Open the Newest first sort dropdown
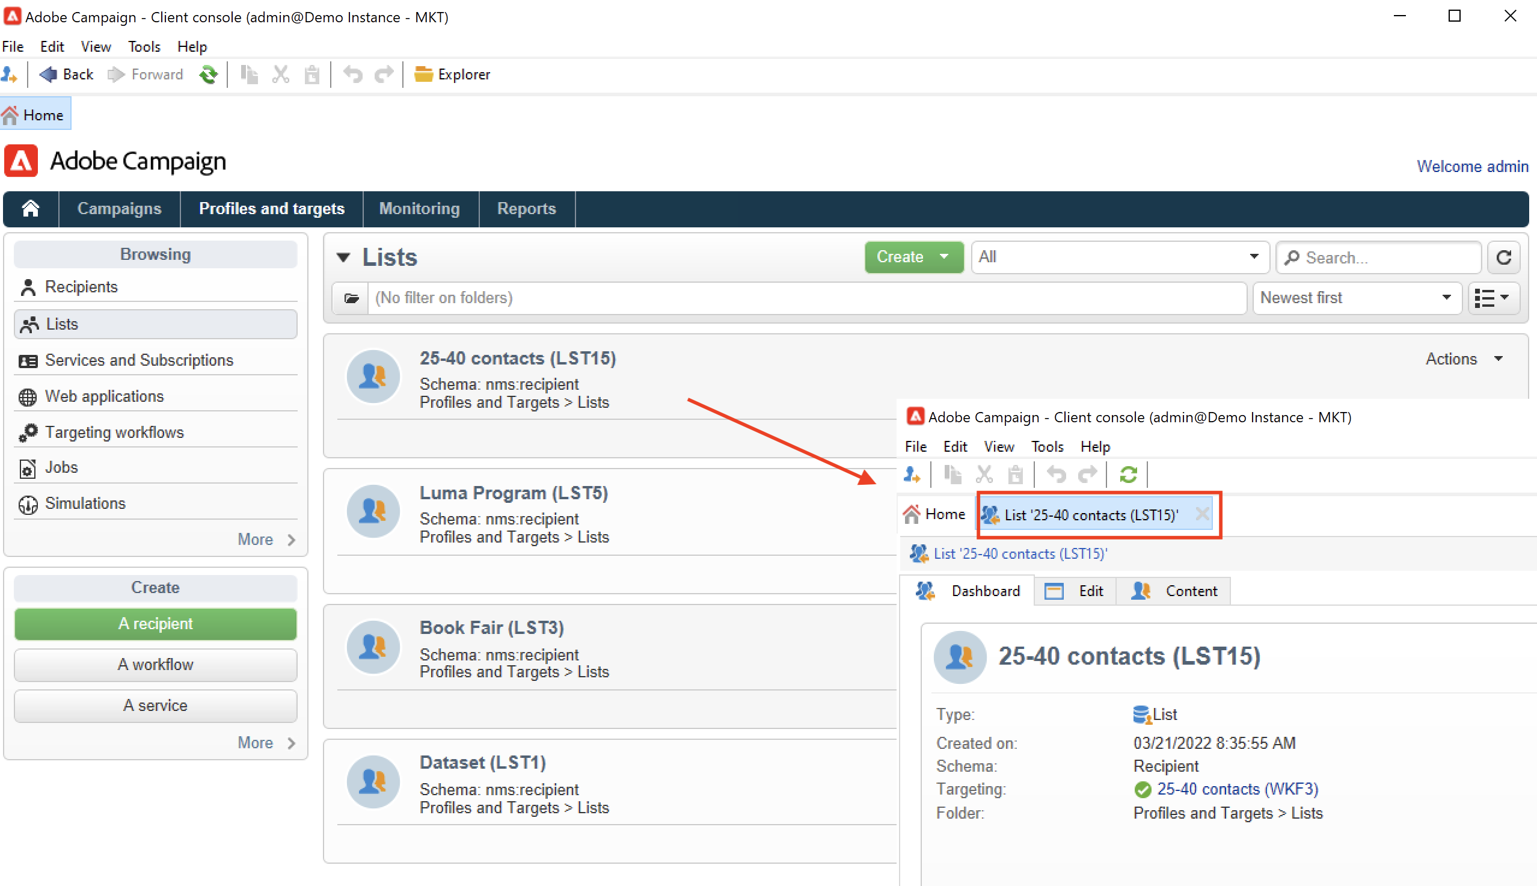Image resolution: width=1537 pixels, height=886 pixels. pos(1357,298)
